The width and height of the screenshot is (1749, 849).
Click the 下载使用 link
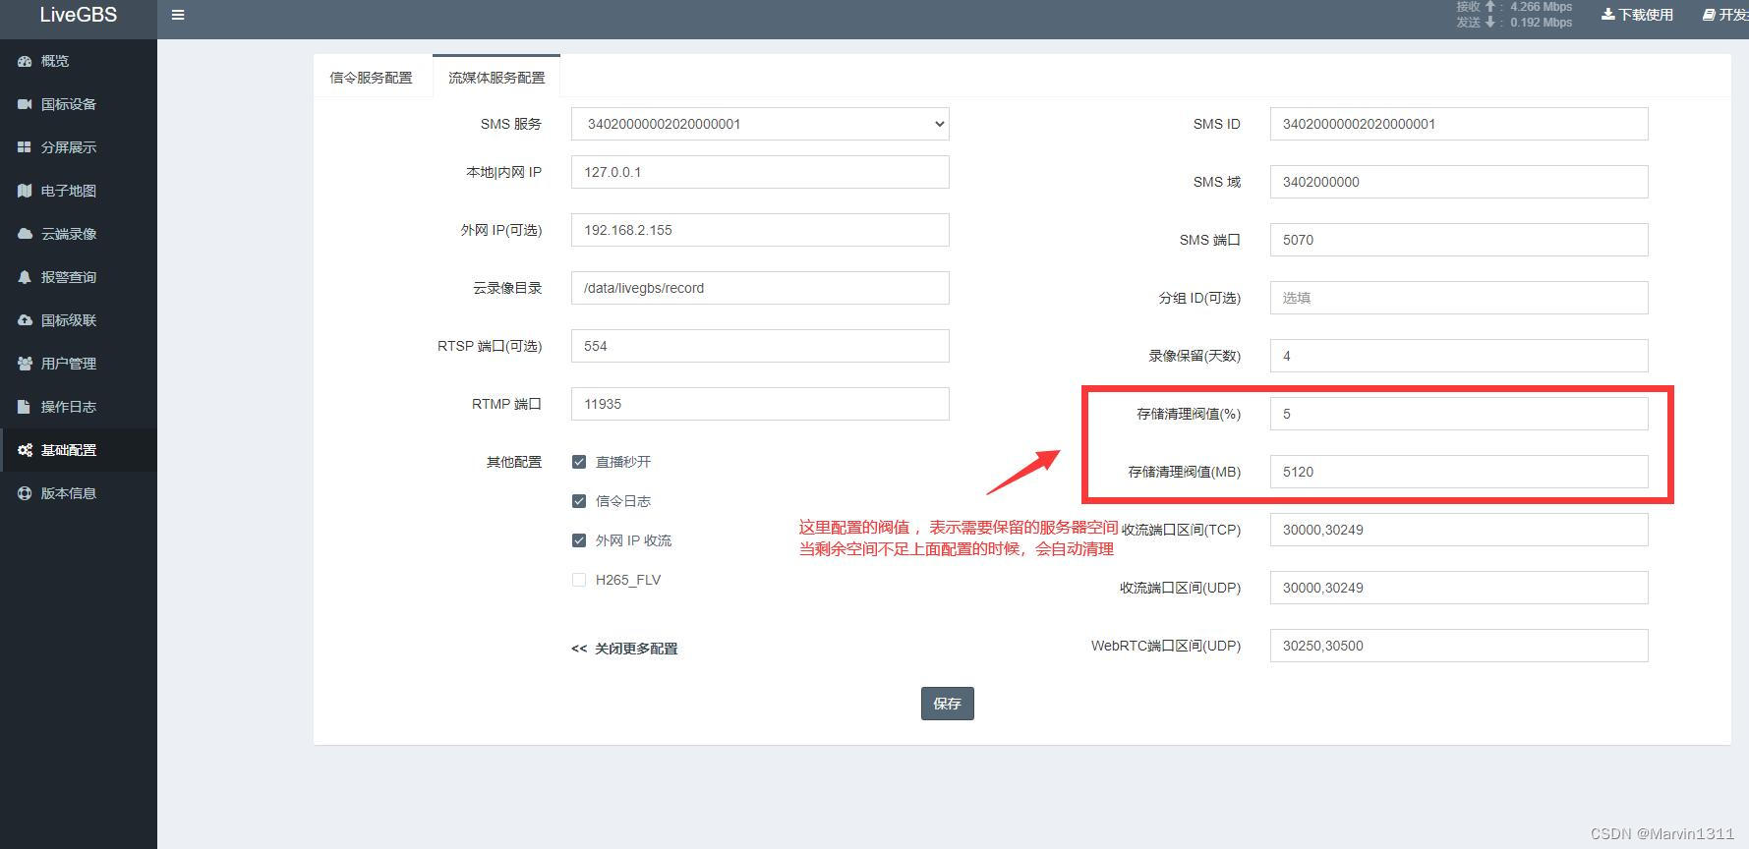click(x=1637, y=15)
